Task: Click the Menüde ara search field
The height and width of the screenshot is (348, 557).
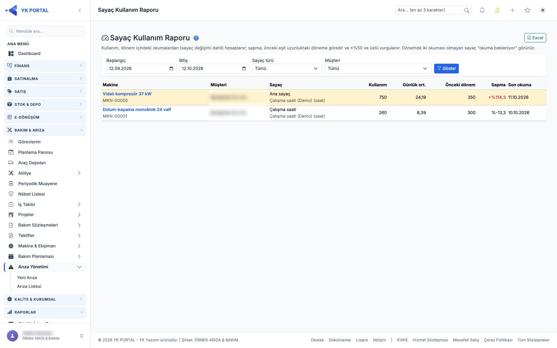Action: click(x=45, y=31)
